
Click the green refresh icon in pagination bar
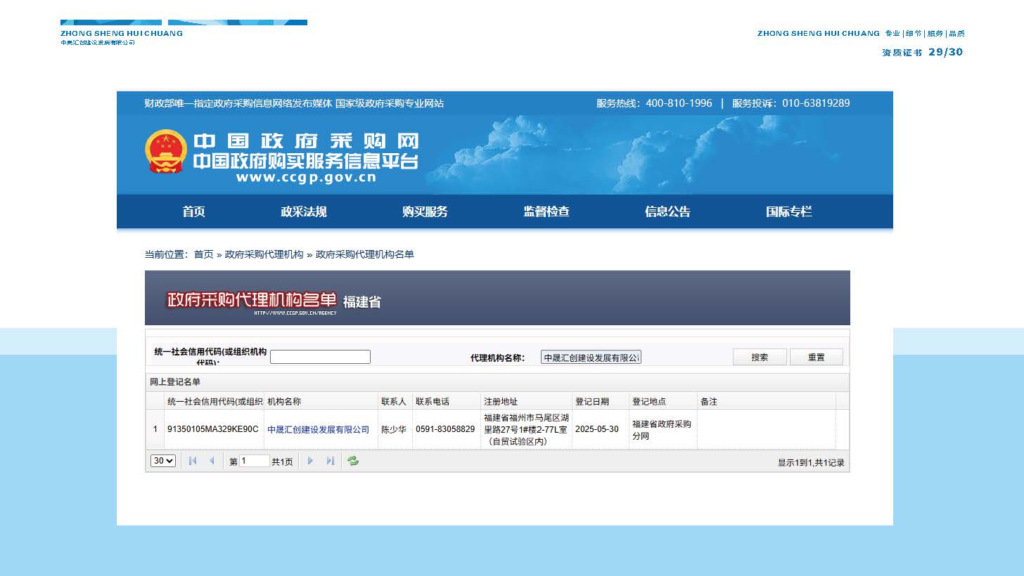pyautogui.click(x=353, y=461)
